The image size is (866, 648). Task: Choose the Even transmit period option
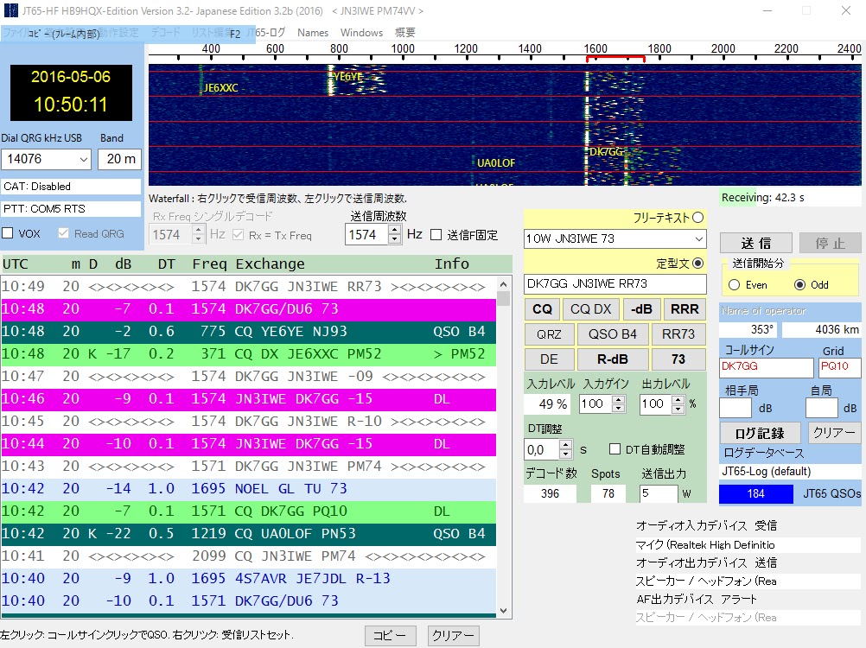point(734,285)
